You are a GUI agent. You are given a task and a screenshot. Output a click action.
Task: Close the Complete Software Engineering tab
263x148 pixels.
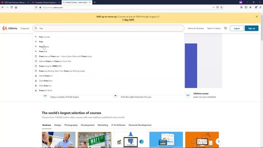(59, 2)
